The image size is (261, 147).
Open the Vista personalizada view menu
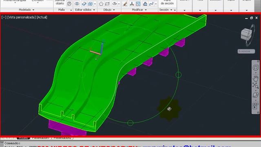(22, 17)
